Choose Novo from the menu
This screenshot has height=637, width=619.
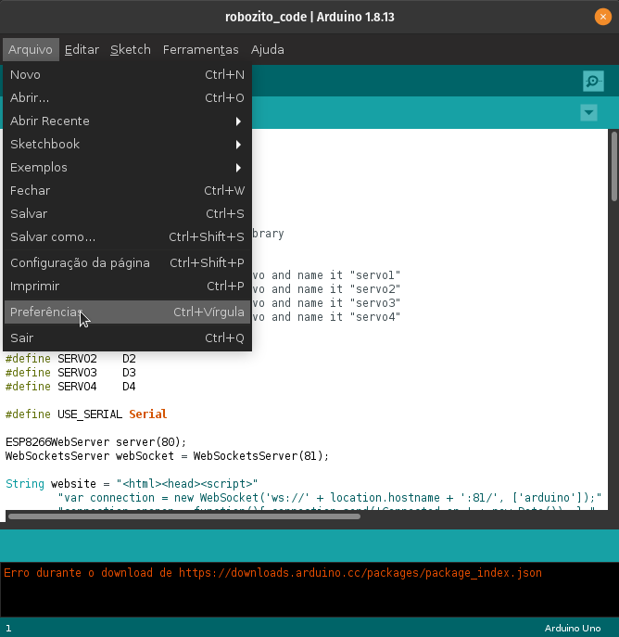[x=127, y=75]
